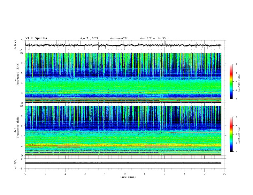This screenshot has height=195, width=253.
Task: Click the ch.3 black waveform band
Action: pos(123,163)
